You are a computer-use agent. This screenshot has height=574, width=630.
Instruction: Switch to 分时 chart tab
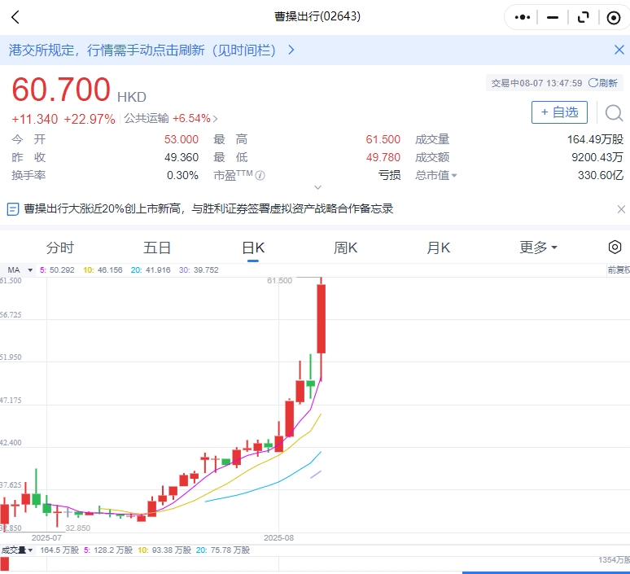tap(60, 248)
